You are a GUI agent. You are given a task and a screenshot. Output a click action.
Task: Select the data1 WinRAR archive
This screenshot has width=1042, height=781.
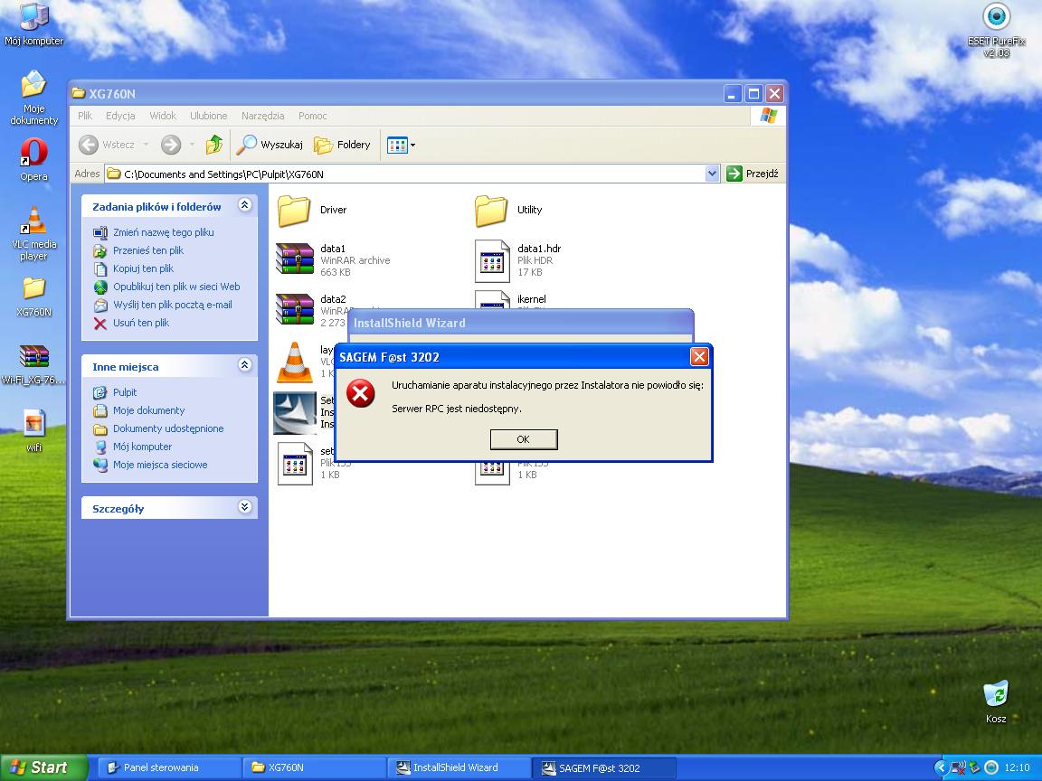pyautogui.click(x=333, y=259)
